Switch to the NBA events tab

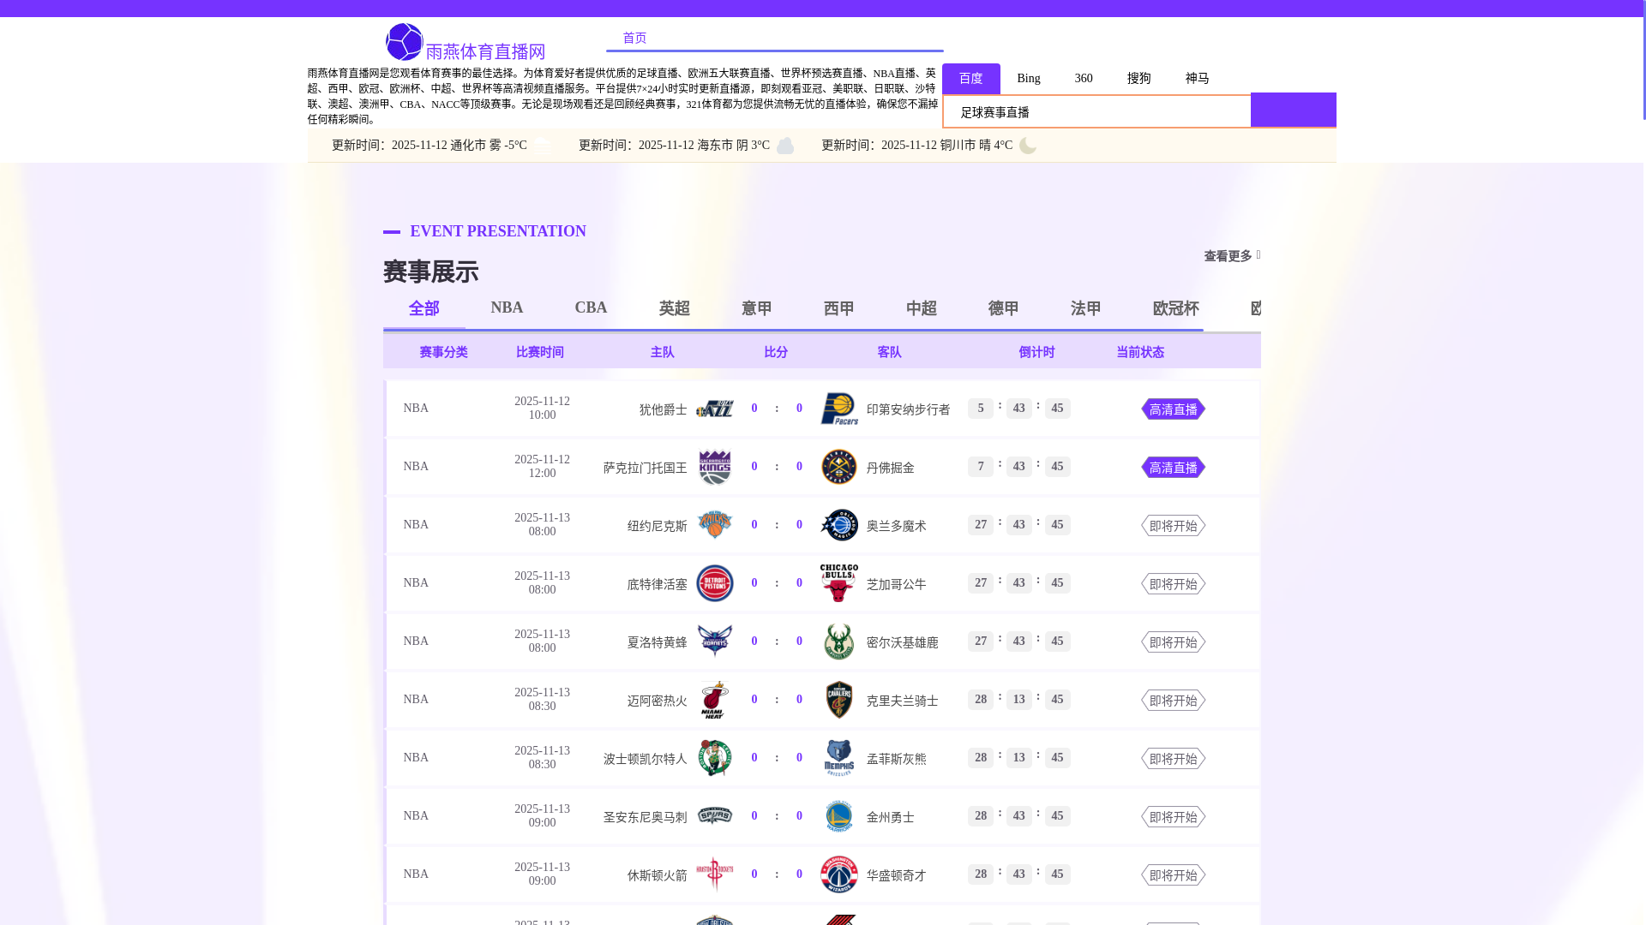click(x=507, y=308)
